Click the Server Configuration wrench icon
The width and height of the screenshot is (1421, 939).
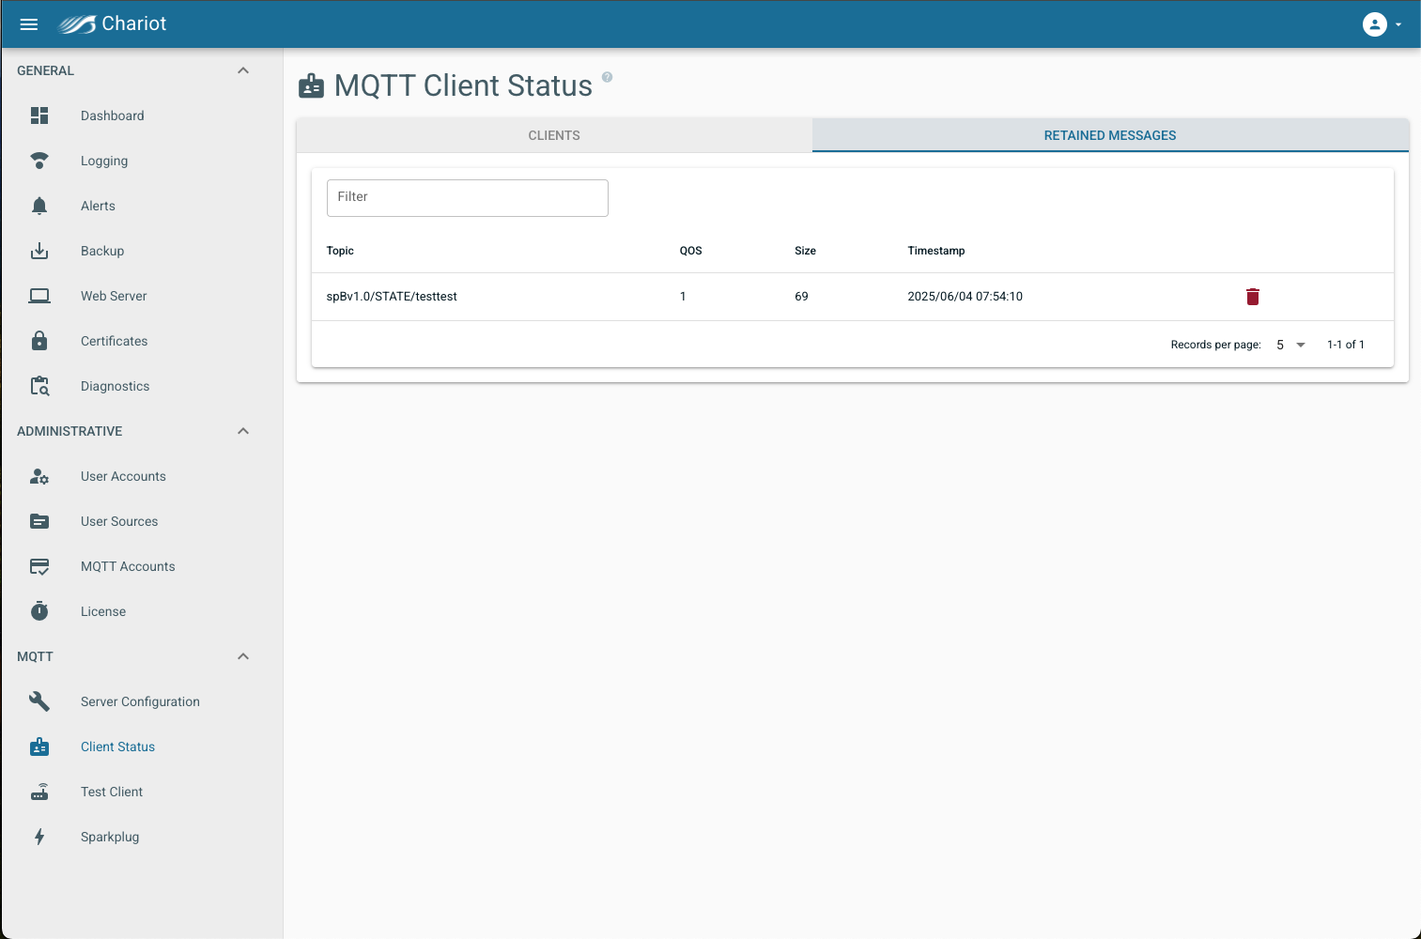[39, 701]
